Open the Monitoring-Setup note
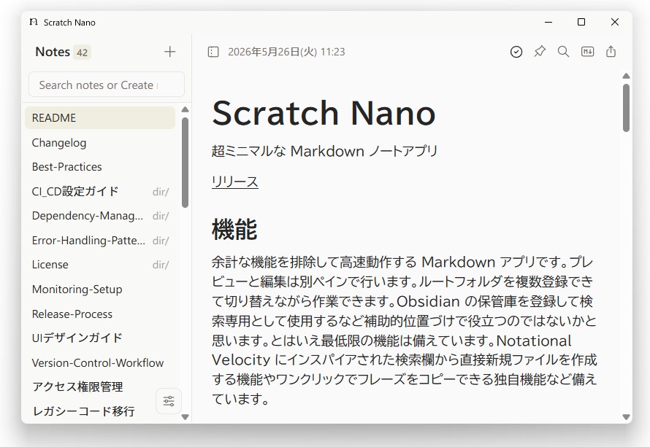Screen dimensions: 650x447 point(100,289)
